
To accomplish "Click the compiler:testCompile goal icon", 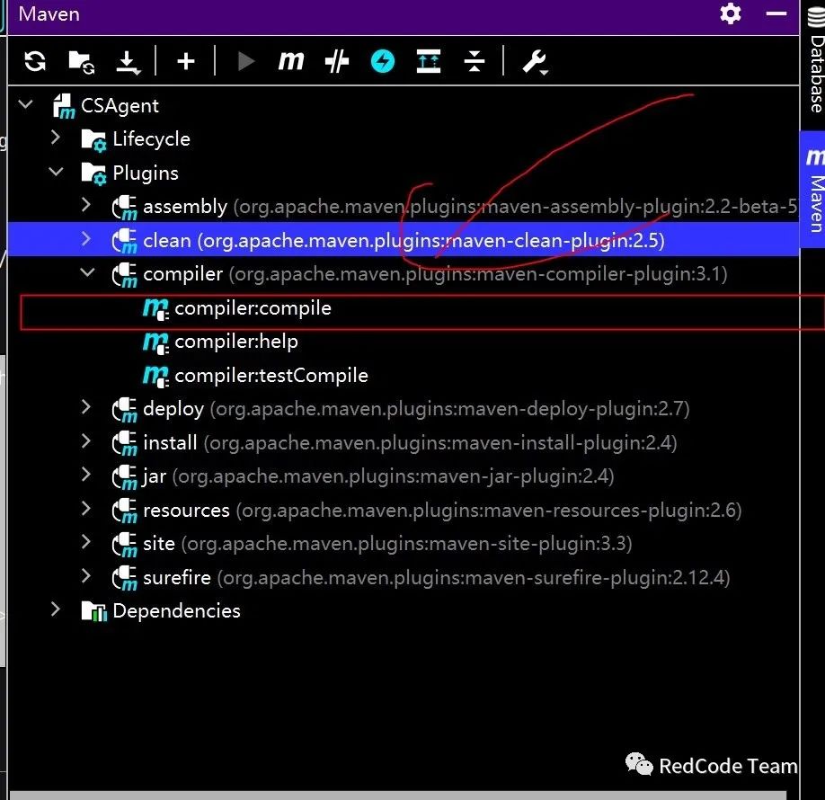I will (155, 377).
